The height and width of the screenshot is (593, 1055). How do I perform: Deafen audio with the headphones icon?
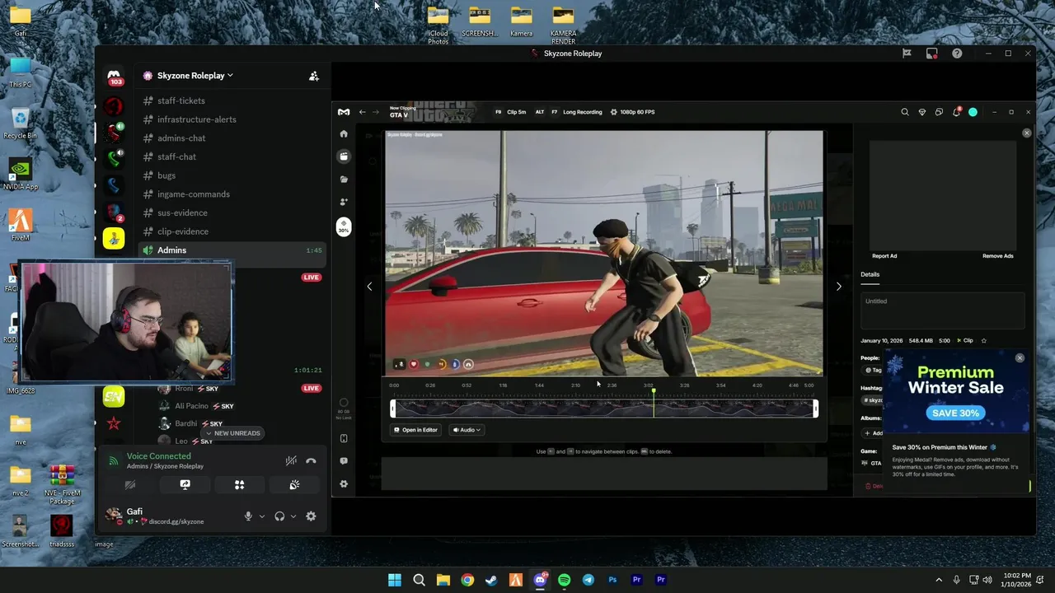coord(279,516)
